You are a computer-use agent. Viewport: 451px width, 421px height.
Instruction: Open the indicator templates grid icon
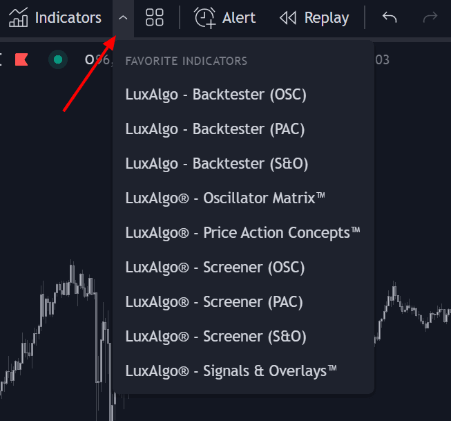155,17
